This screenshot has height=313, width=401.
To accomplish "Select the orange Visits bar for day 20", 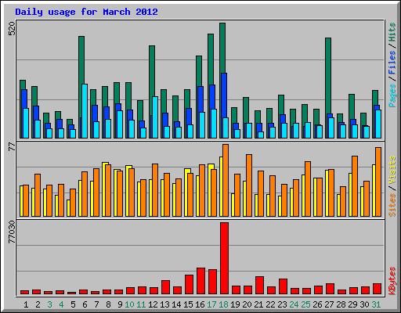I will [x=249, y=185].
